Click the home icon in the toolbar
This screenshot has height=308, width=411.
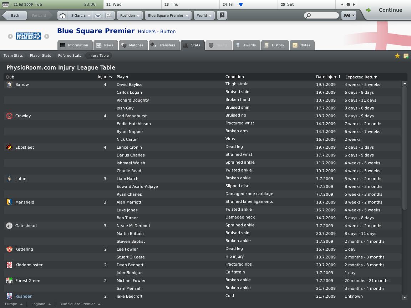pyautogui.click(x=62, y=16)
